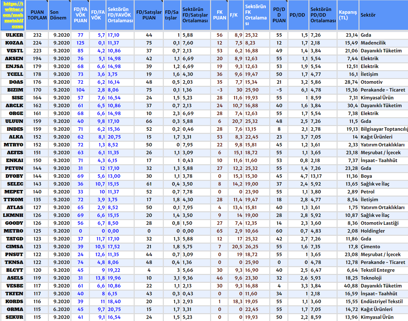This screenshot has width=408, height=321.
Task: Click the VESTL ticker cell
Action: click(13, 51)
